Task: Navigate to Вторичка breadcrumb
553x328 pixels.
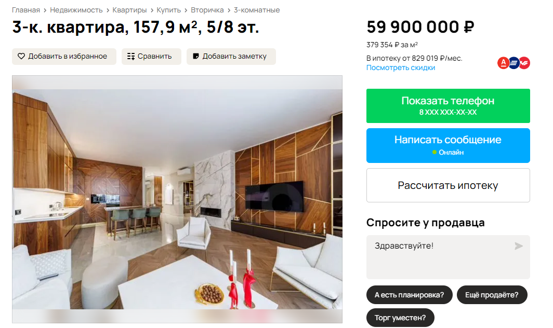Action: (x=207, y=10)
